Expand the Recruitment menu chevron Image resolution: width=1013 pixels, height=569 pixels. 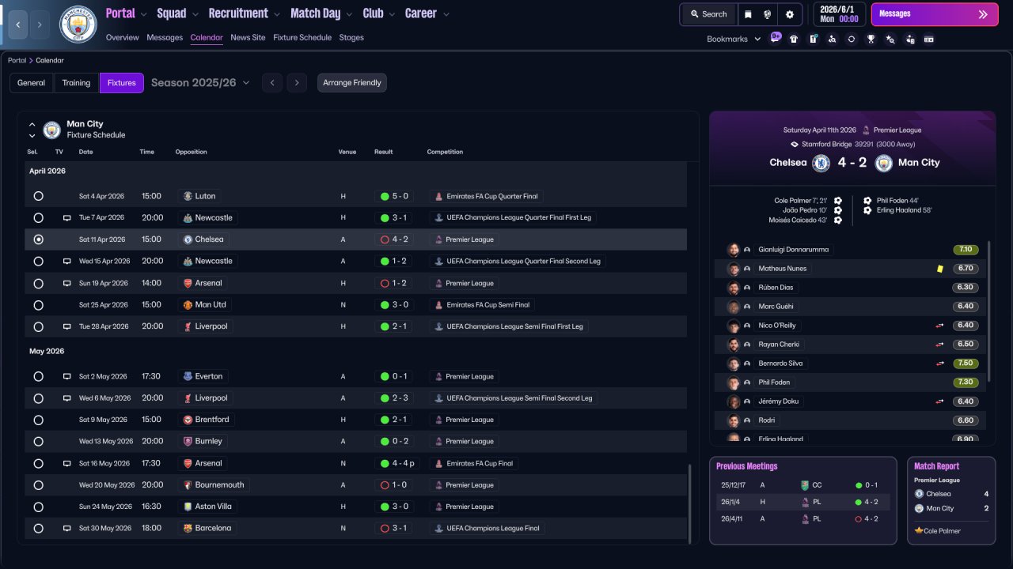(277, 14)
